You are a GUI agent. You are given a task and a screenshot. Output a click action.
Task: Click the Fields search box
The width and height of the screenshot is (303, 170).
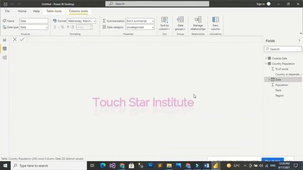click(x=283, y=49)
